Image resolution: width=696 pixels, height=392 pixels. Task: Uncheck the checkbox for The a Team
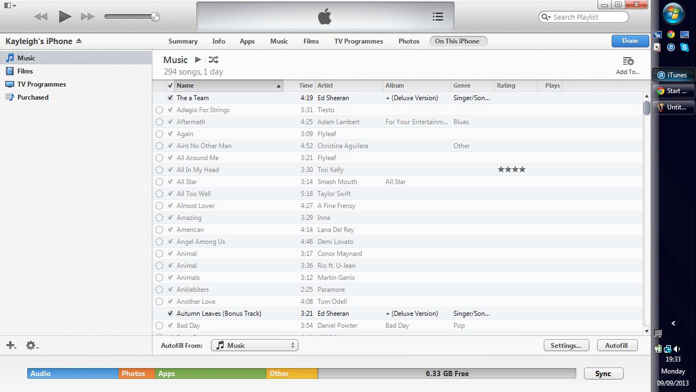tap(170, 98)
